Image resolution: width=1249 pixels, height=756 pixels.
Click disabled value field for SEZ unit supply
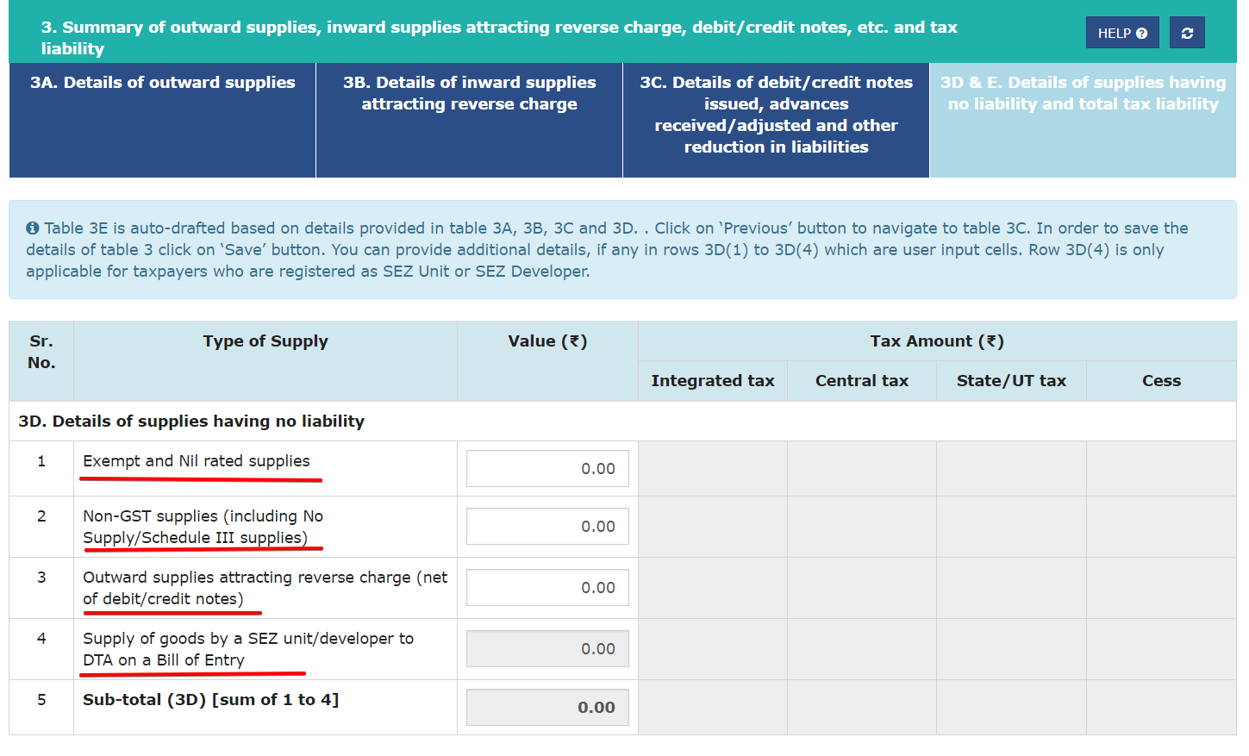coord(547,649)
